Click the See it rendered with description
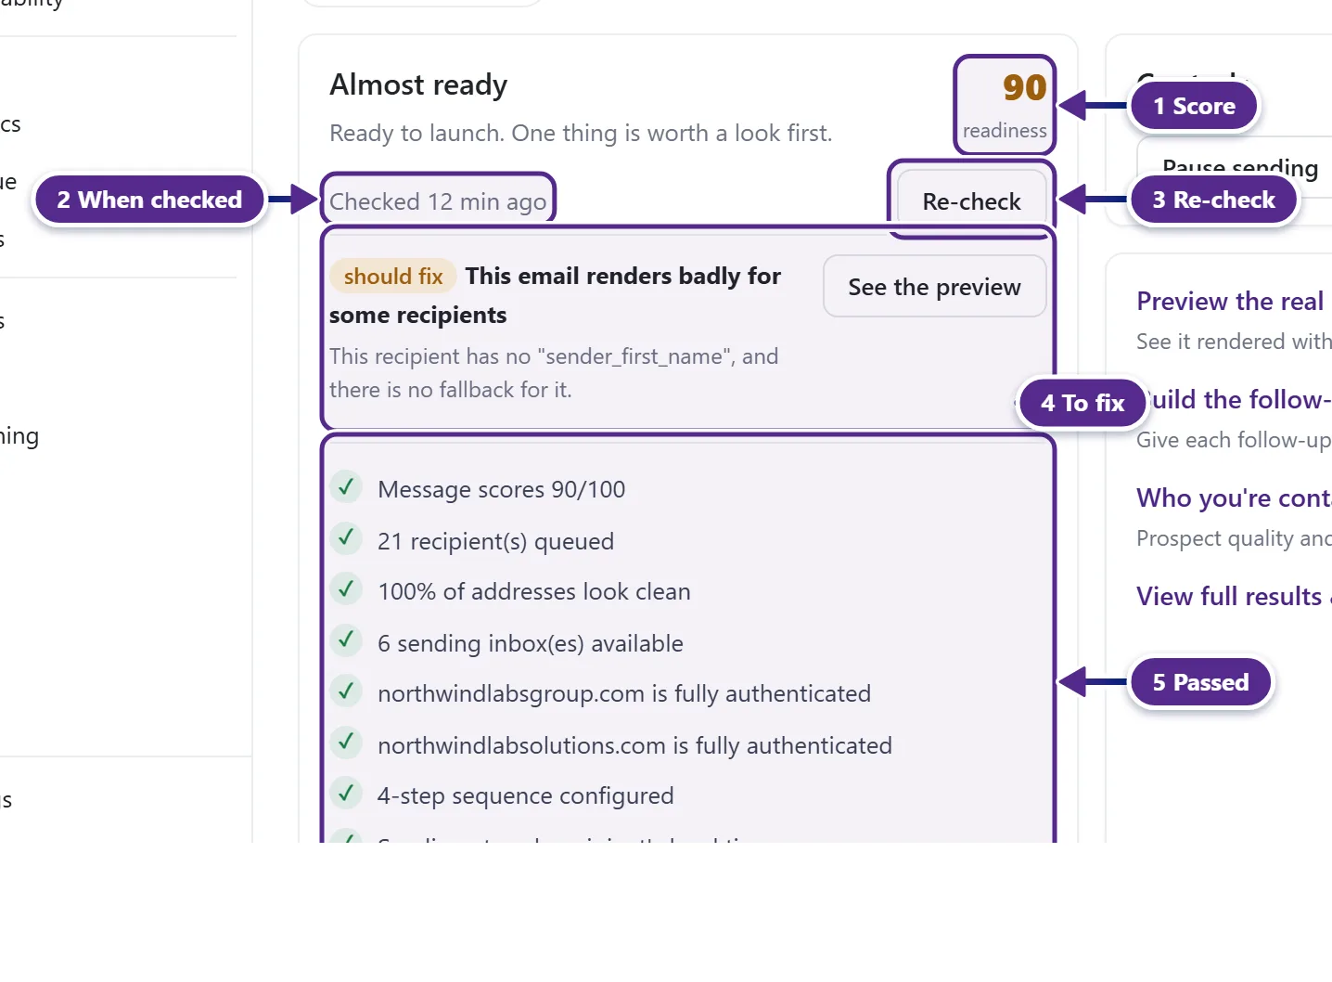The image size is (1332, 982). (1235, 342)
